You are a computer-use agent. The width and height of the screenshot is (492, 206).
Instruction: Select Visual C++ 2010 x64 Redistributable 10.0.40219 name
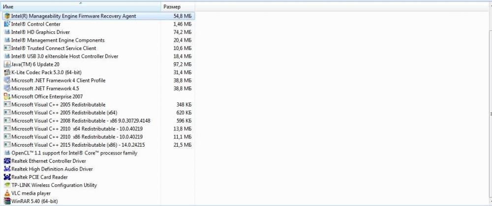[77, 129]
